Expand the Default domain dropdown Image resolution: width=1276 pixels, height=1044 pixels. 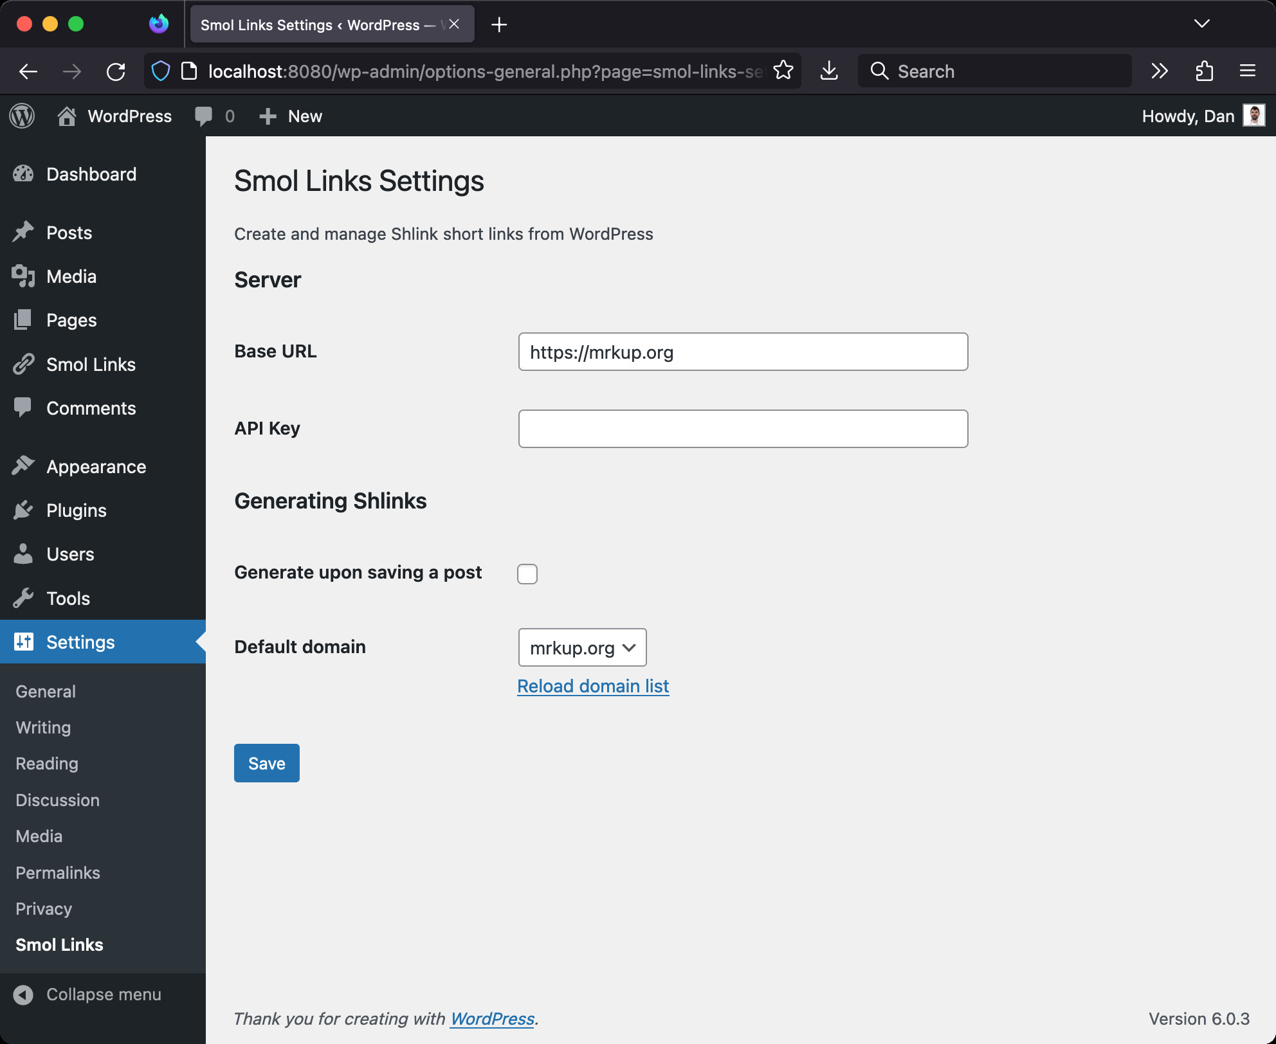point(581,647)
